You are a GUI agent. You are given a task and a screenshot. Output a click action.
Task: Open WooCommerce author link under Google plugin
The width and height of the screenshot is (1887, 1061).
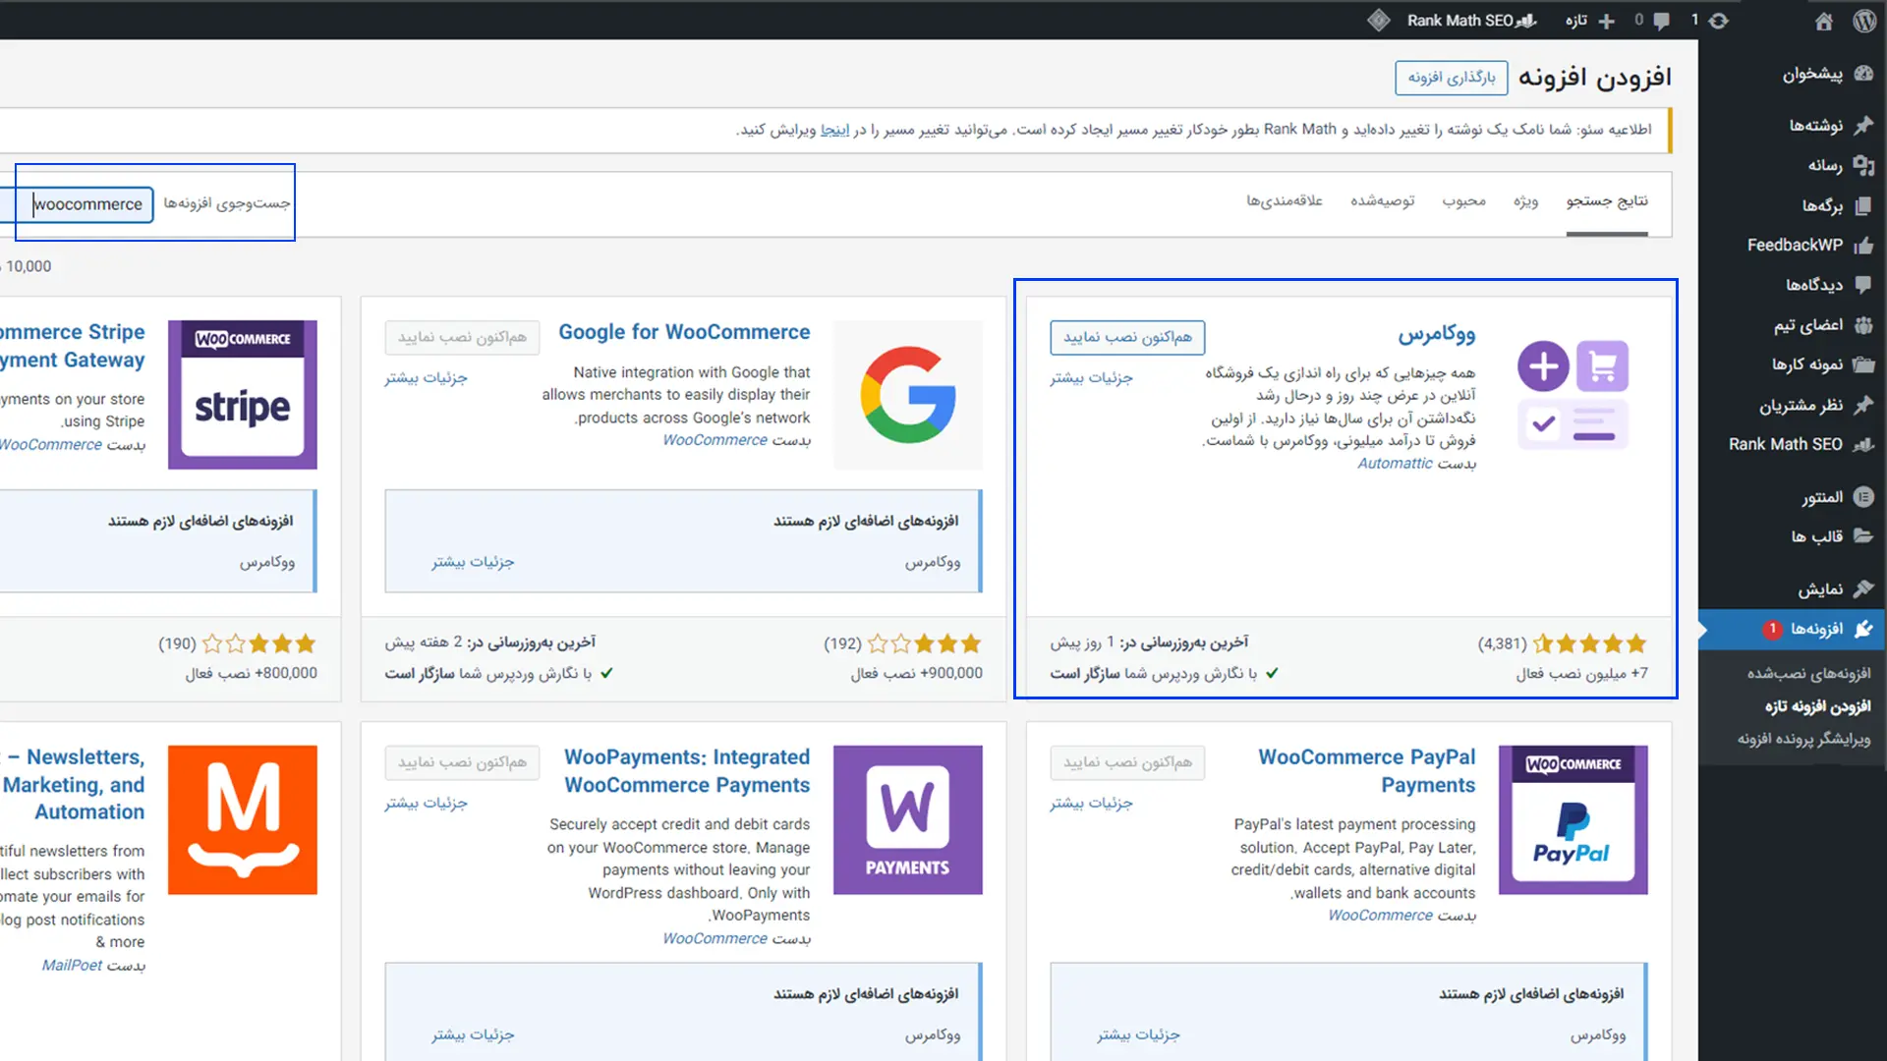pyautogui.click(x=715, y=440)
